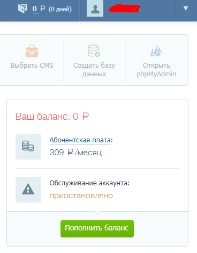Expand the account dropdown arrow
This screenshot has height=253, width=197.
tap(186, 8)
